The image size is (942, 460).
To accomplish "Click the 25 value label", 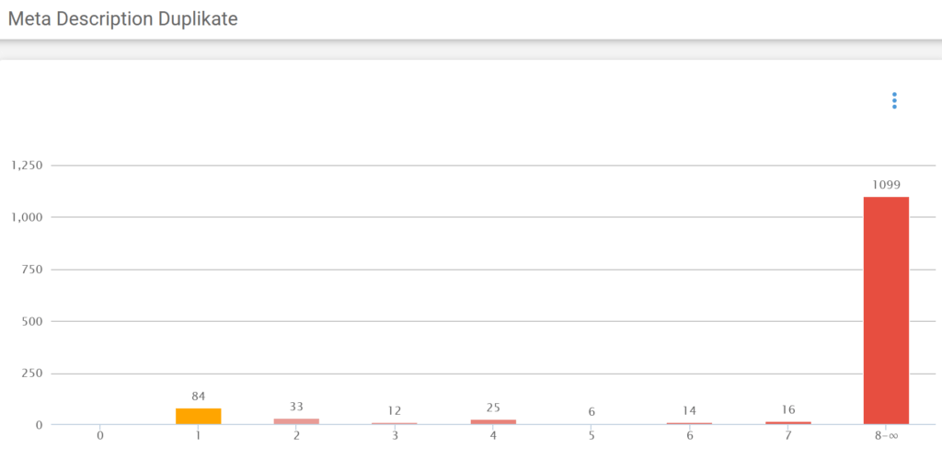I will pos(493,408).
